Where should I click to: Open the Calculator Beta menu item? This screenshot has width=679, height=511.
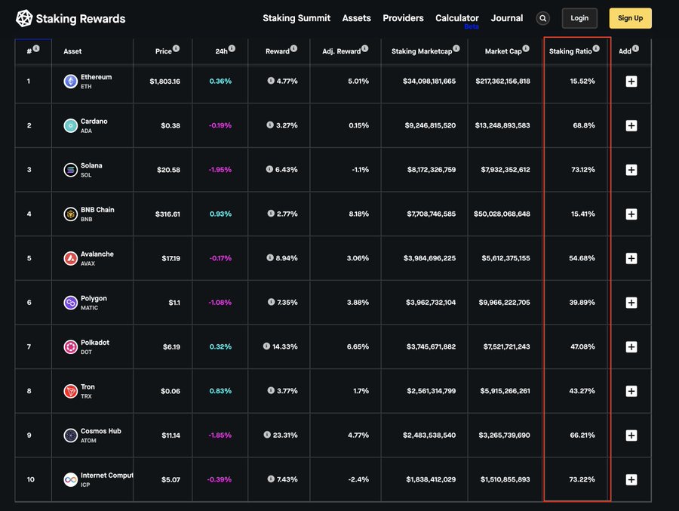[x=457, y=20]
